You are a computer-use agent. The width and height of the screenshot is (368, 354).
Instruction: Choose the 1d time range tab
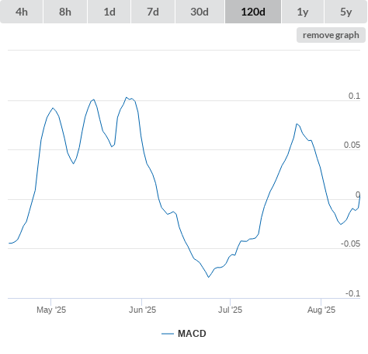[109, 12]
